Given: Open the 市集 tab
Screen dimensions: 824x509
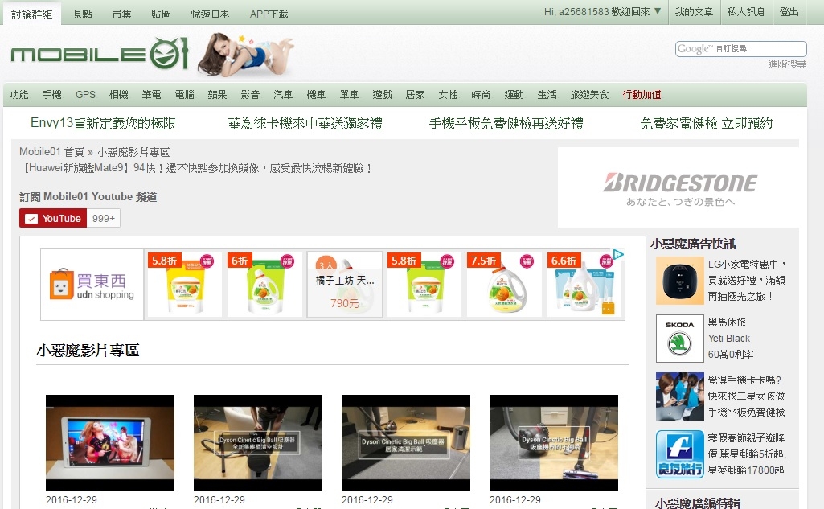Looking at the screenshot, I should tap(121, 14).
